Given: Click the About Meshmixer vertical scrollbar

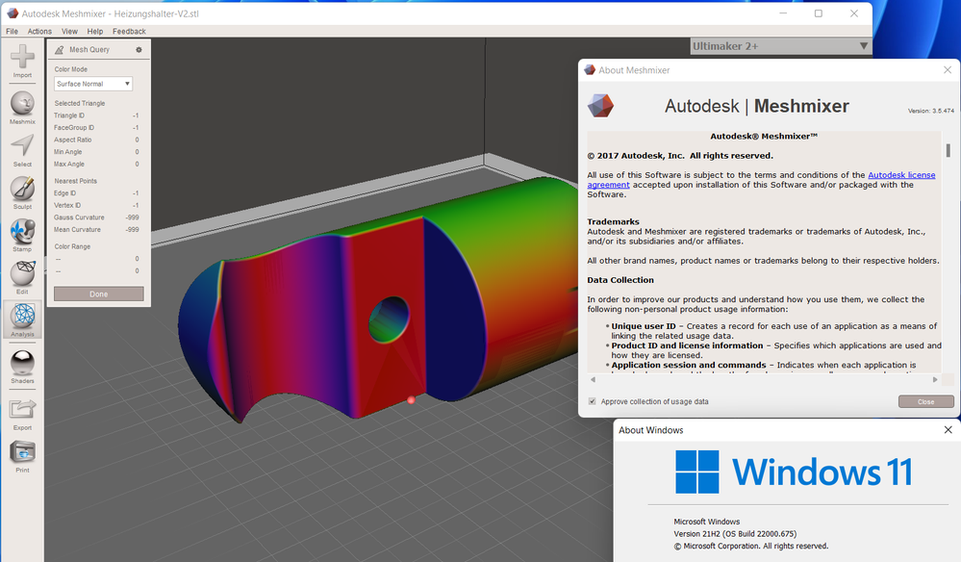Looking at the screenshot, I should [948, 150].
